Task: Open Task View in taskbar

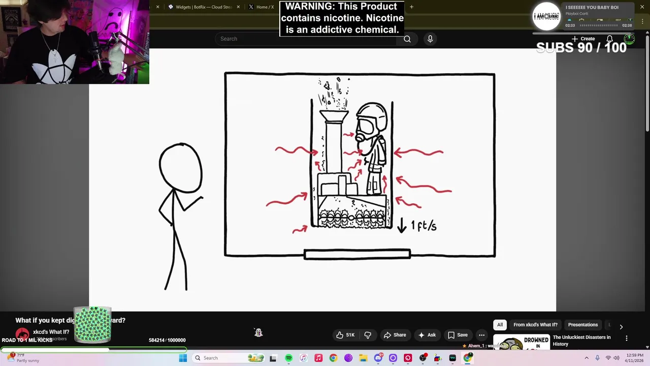Action: 273,358
